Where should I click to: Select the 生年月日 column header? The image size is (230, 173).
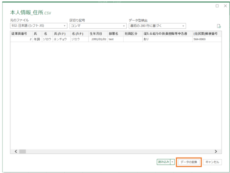(98, 34)
